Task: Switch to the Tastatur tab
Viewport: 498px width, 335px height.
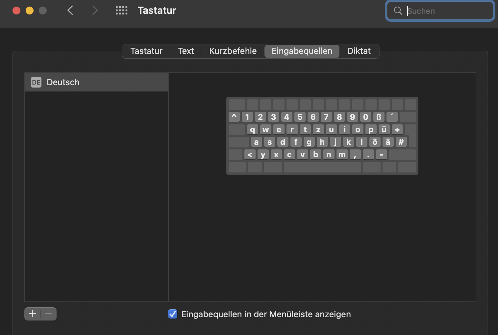Action: pyautogui.click(x=146, y=51)
